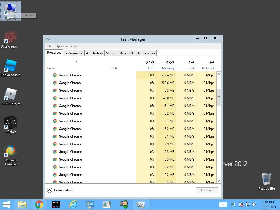
Task: Open the DataWagon desktop shortcut
Action: tap(11, 40)
